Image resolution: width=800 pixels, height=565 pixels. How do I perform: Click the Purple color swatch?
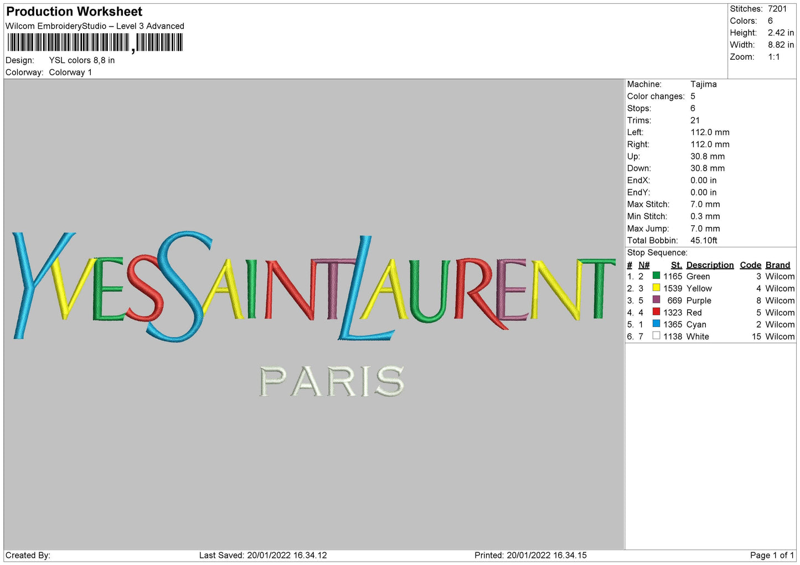(x=656, y=300)
